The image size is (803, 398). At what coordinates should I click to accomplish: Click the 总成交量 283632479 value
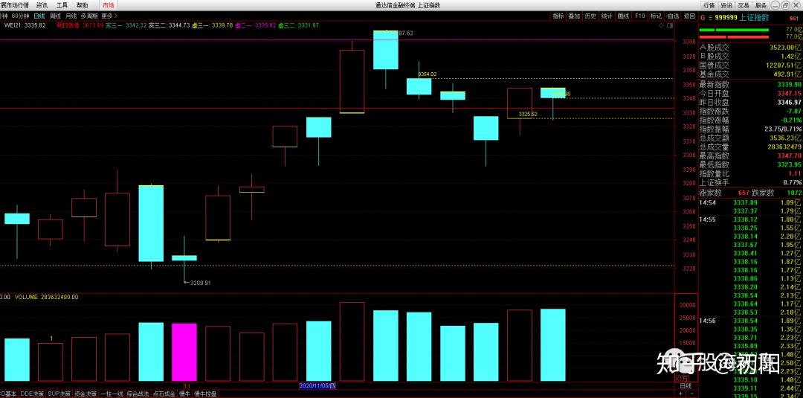(784, 147)
